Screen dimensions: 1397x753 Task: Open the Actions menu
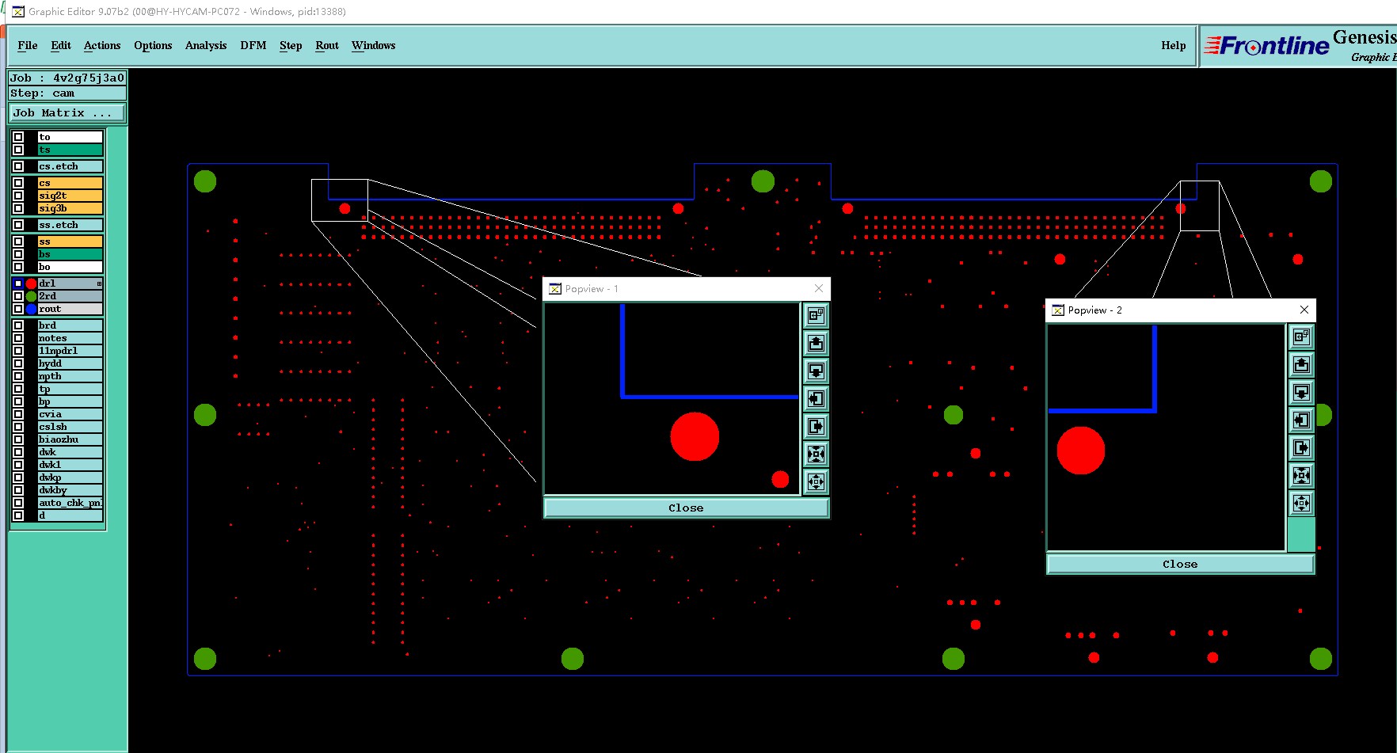[102, 45]
